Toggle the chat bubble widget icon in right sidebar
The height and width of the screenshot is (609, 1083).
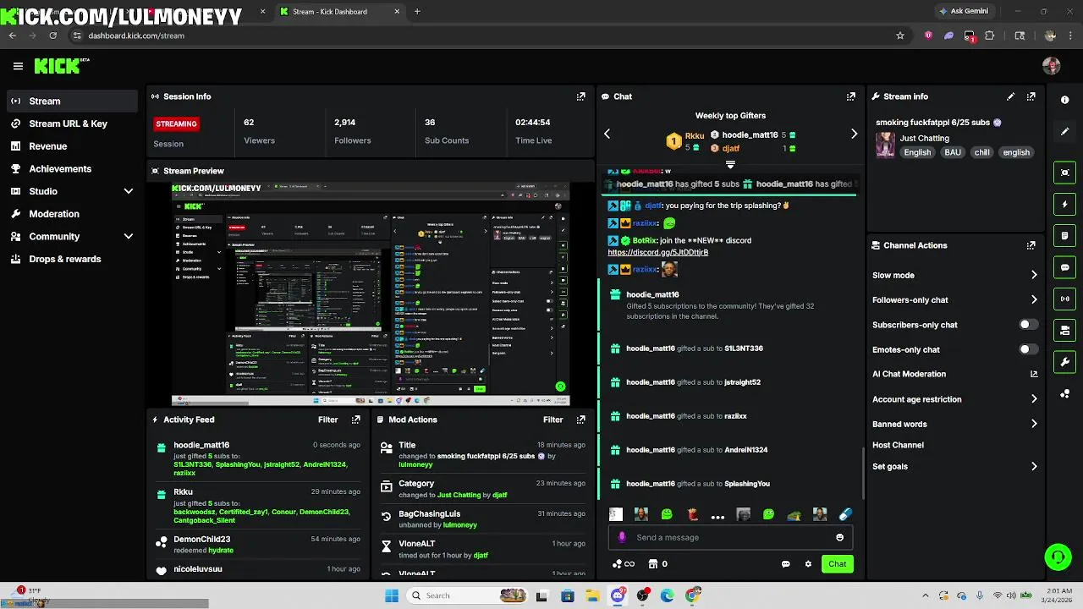point(1065,267)
